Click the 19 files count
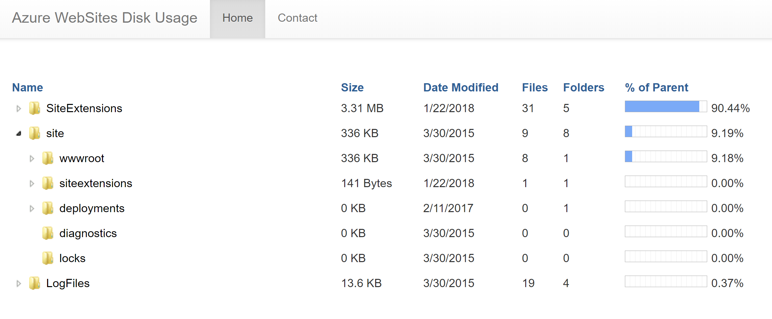Viewport: 772px width, 319px height. (528, 283)
